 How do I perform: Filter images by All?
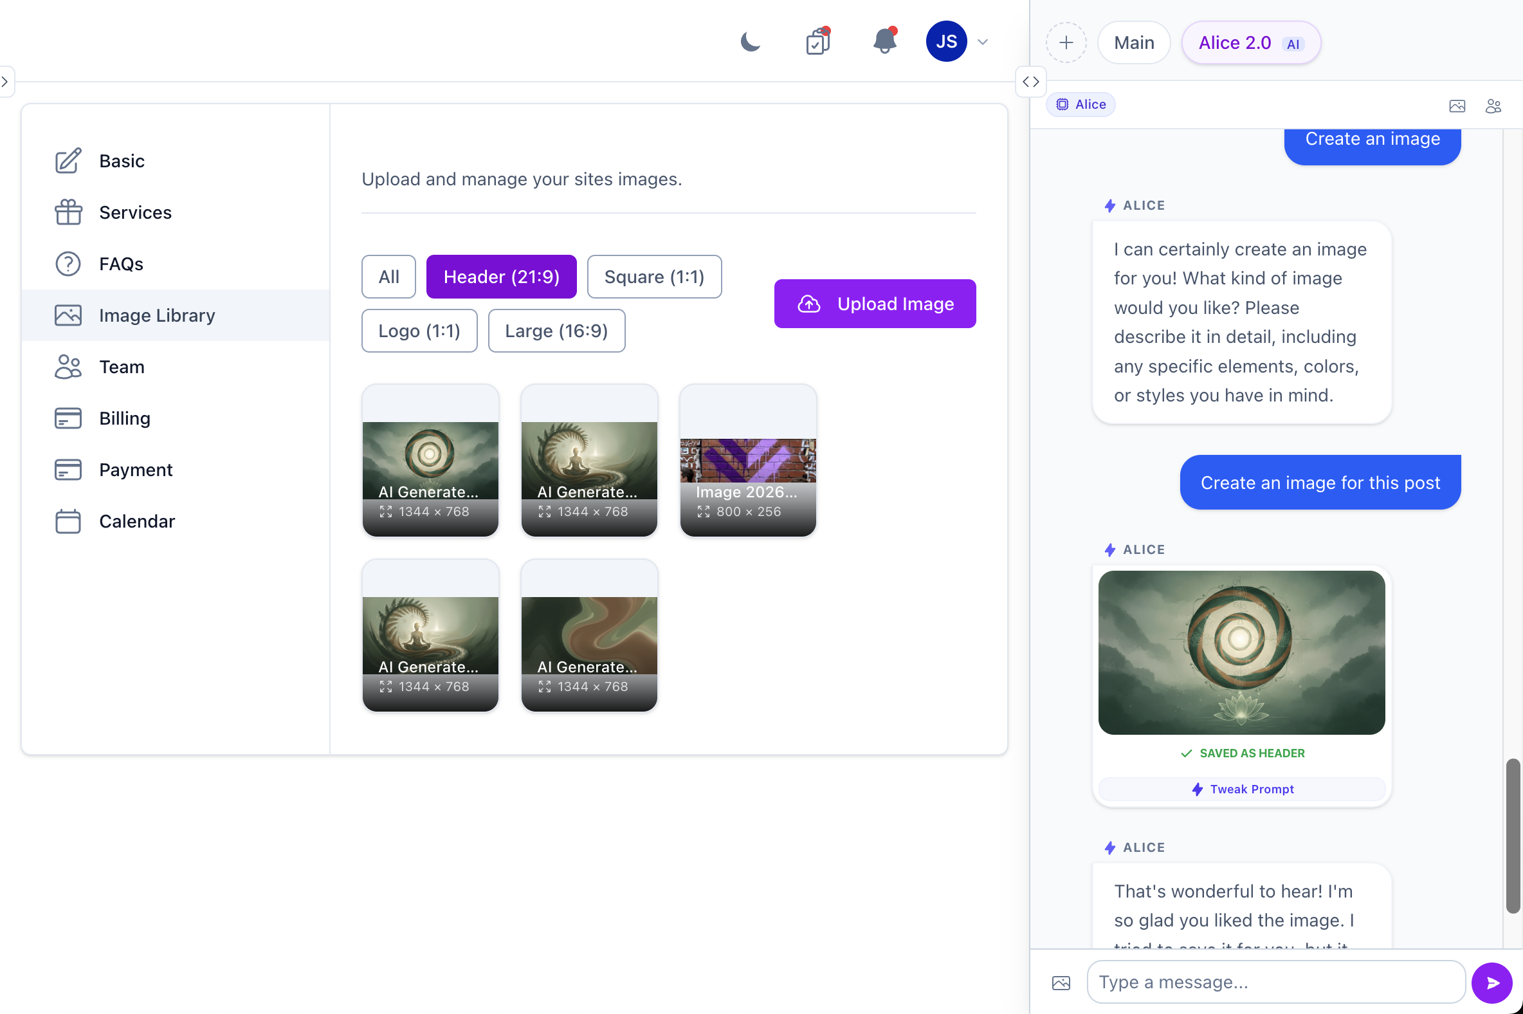pos(388,277)
